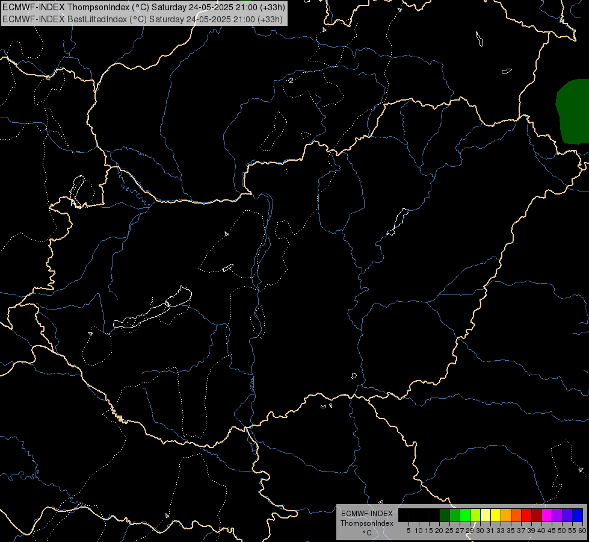The image size is (589, 542).
Task: Click the legend tick label 40
Action: point(541,531)
